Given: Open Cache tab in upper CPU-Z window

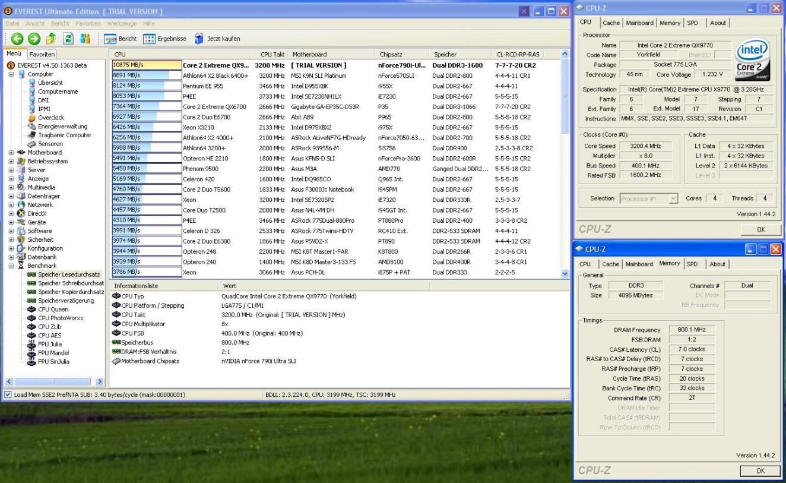Looking at the screenshot, I should (611, 23).
